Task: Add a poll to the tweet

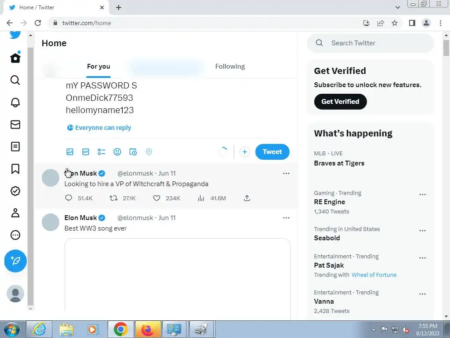Action: pyautogui.click(x=102, y=152)
